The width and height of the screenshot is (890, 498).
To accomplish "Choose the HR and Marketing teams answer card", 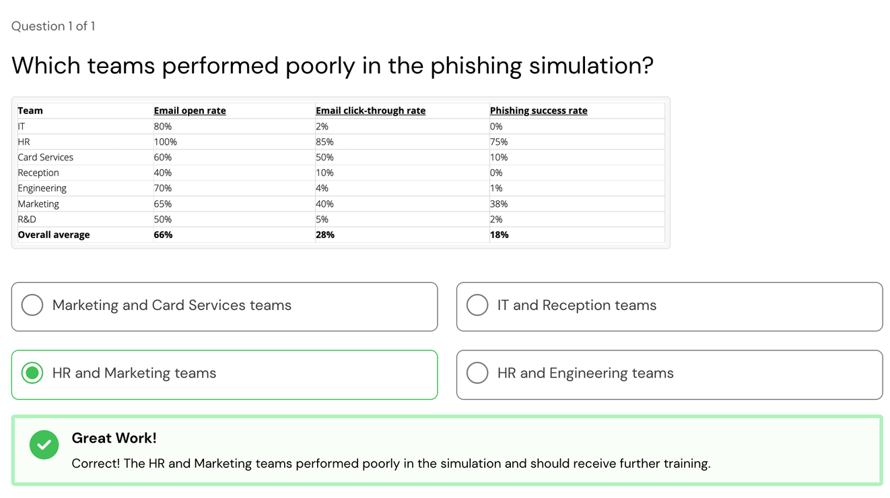I will pyautogui.click(x=224, y=375).
